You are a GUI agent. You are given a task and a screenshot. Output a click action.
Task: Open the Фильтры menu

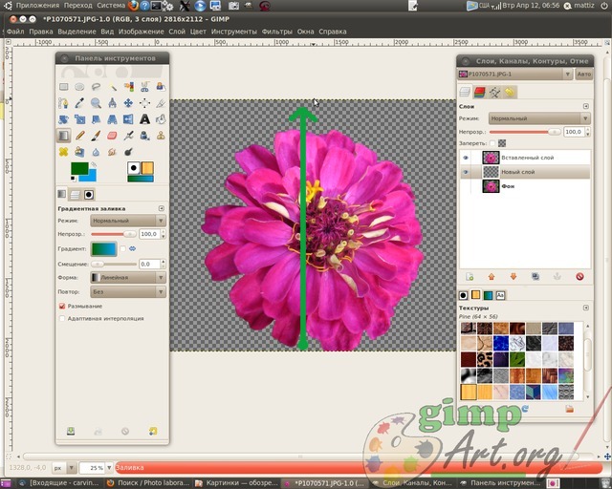click(276, 32)
